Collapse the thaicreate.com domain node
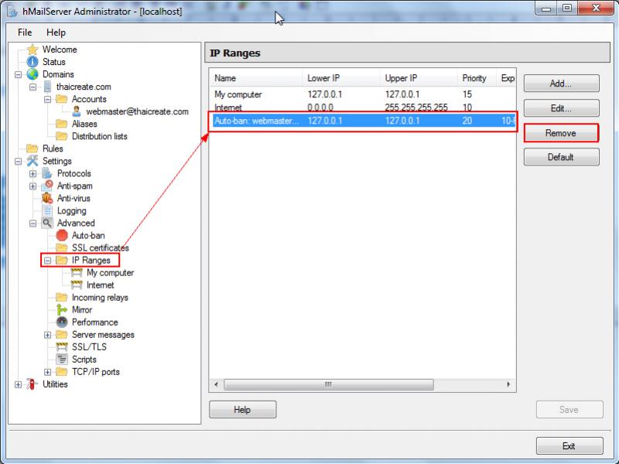Image resolution: width=619 pixels, height=464 pixels. pyautogui.click(x=33, y=87)
